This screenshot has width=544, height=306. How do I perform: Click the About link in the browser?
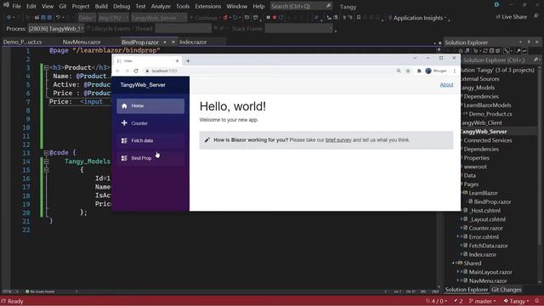tap(446, 85)
